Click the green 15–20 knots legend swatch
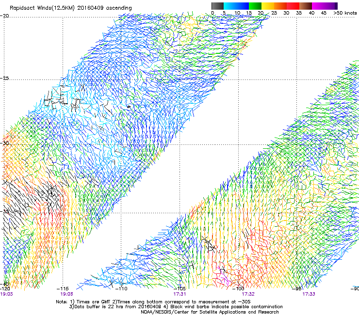This screenshot has height=315, width=359. point(255,6)
